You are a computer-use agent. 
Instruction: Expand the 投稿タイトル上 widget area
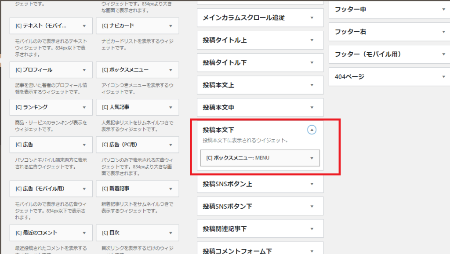coord(312,40)
